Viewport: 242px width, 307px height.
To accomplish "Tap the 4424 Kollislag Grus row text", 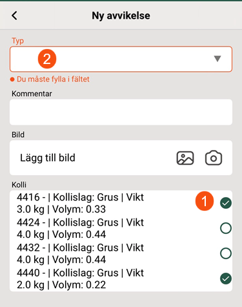I will click(80, 228).
